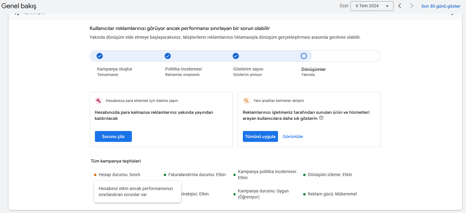
Task: Click the Son 30 günü göster link
Action: click(x=441, y=6)
